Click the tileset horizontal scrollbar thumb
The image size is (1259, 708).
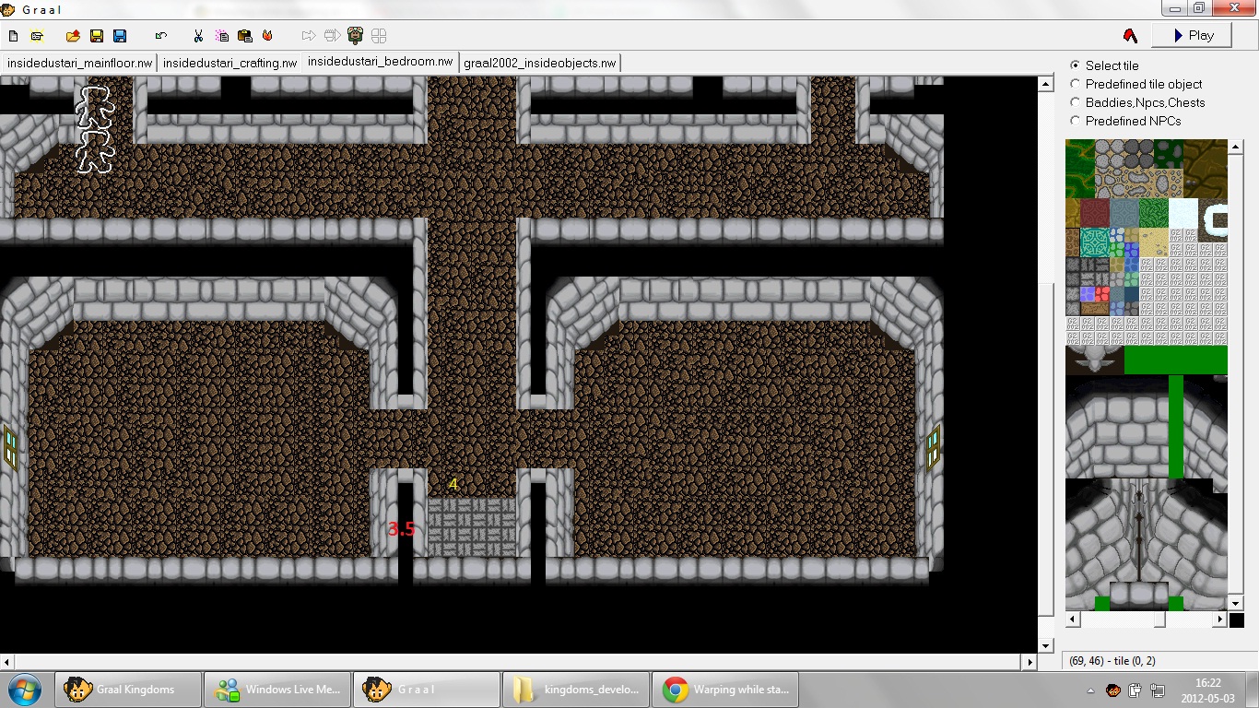[1159, 619]
